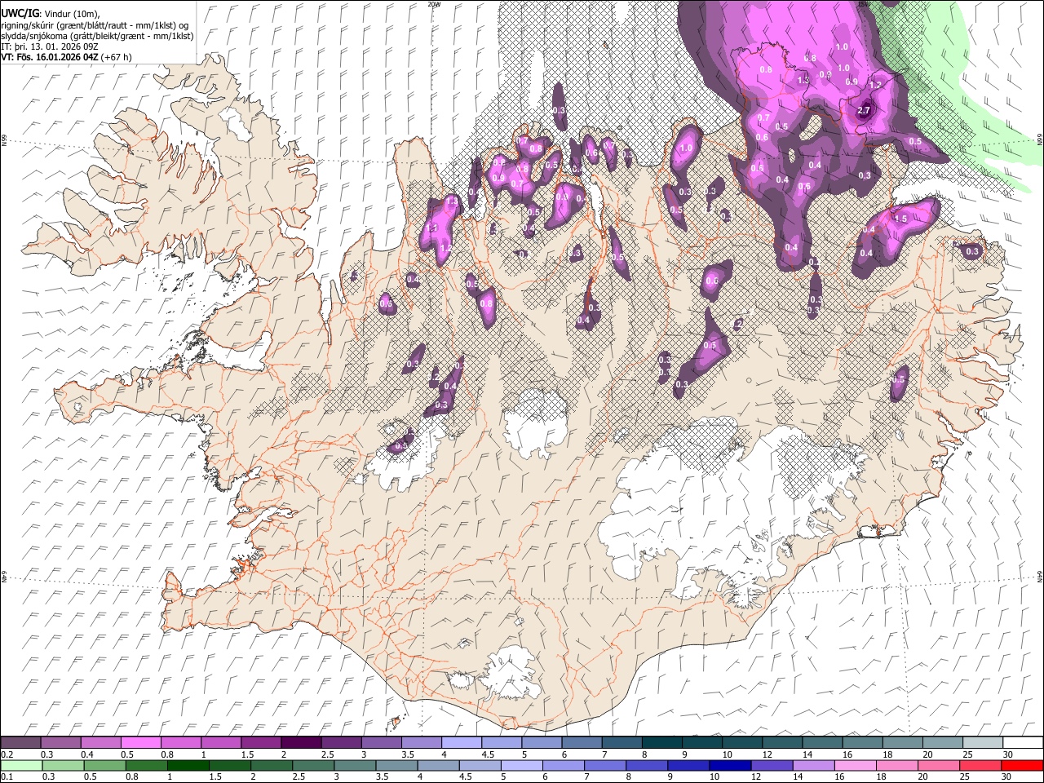1044x783 pixels.
Task: Click the "2.7" precipitation value on the map
Action: (865, 111)
